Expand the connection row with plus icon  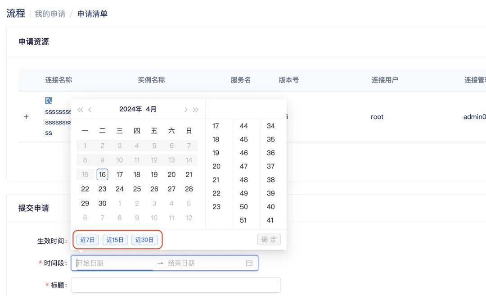click(x=26, y=117)
